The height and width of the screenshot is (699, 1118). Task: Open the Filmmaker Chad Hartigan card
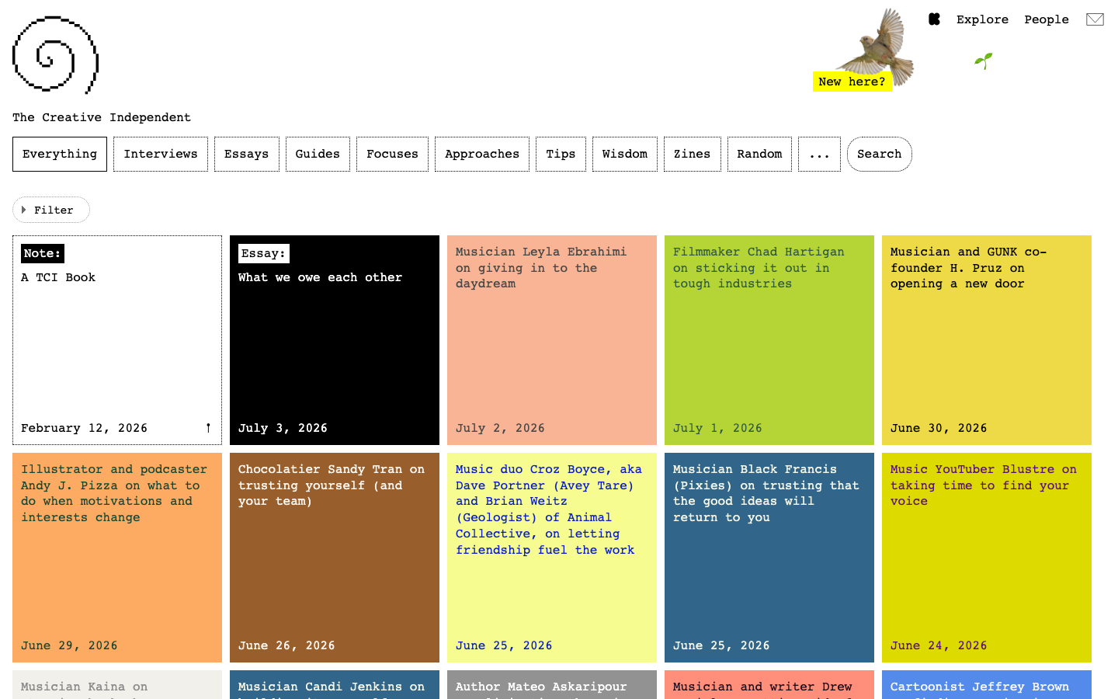pyautogui.click(x=769, y=340)
